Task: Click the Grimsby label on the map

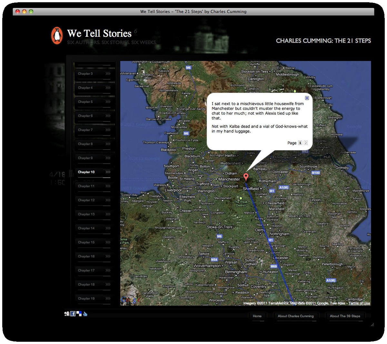Action: (x=342, y=168)
